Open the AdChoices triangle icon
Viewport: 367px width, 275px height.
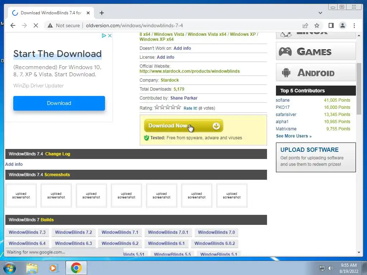click(104, 35)
